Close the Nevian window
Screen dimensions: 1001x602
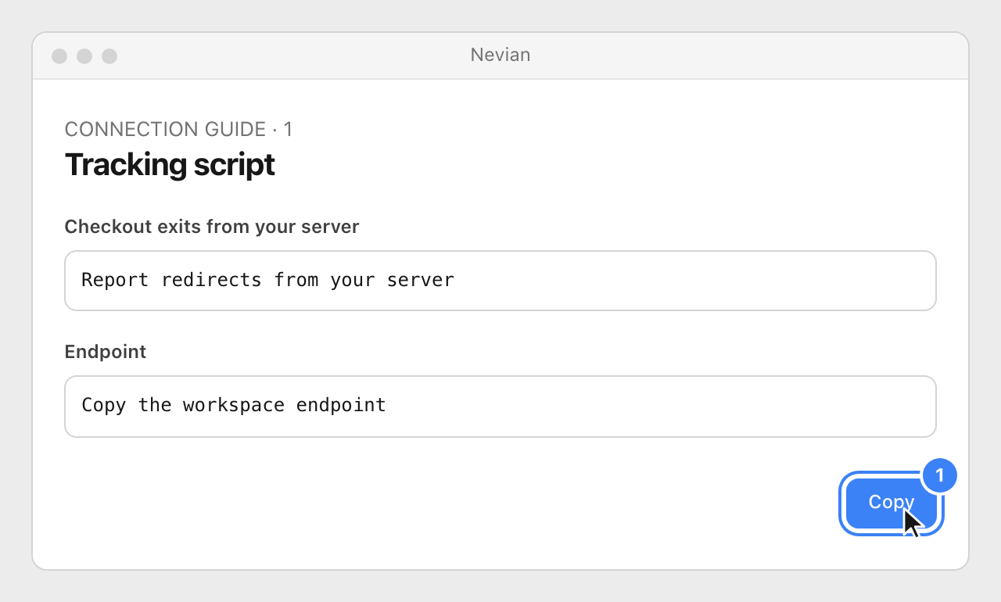coord(59,56)
